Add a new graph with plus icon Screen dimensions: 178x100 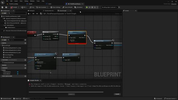click(25, 43)
